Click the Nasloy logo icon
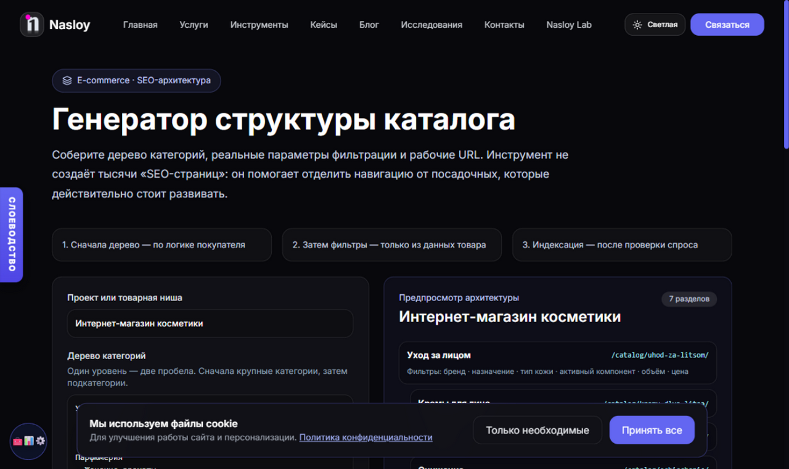This screenshot has height=469, width=789. [32, 25]
